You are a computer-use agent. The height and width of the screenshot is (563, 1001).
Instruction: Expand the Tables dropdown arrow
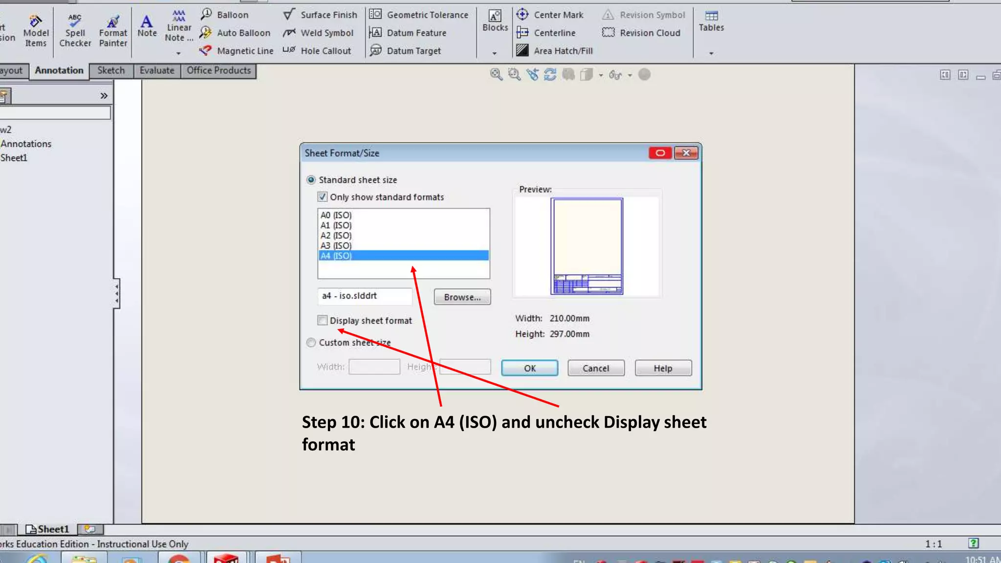click(x=711, y=53)
